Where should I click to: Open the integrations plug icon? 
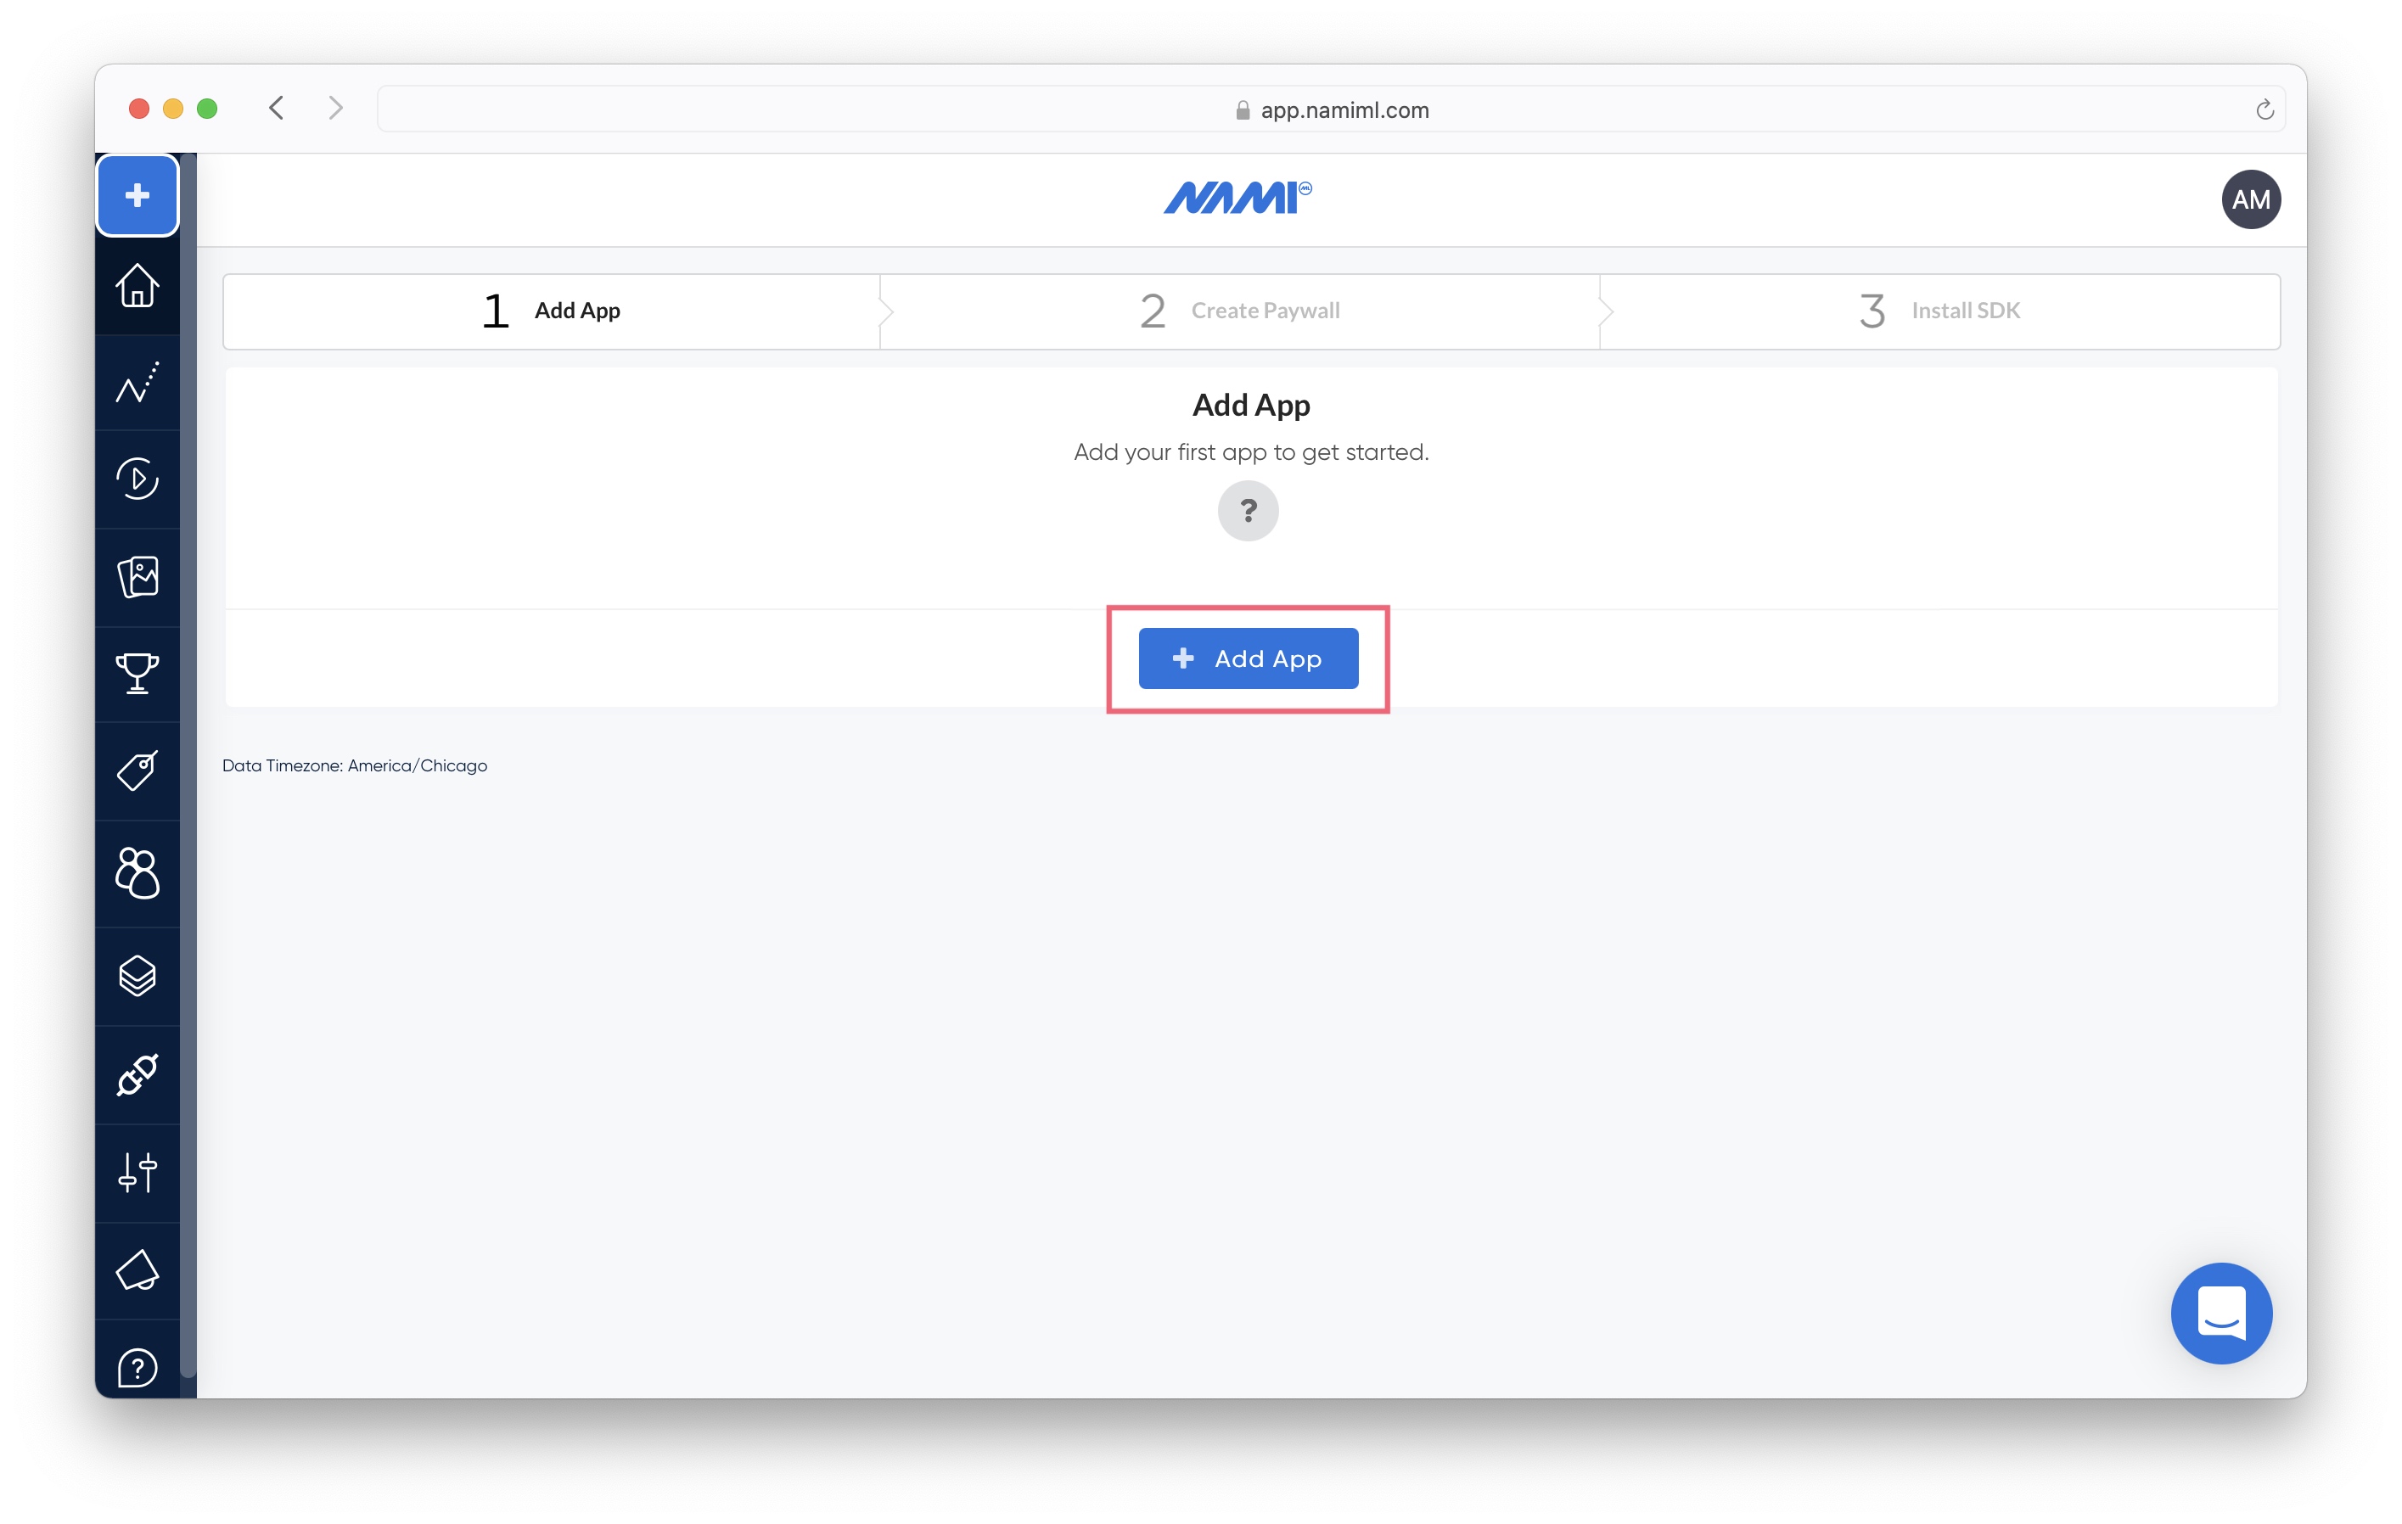click(137, 1074)
